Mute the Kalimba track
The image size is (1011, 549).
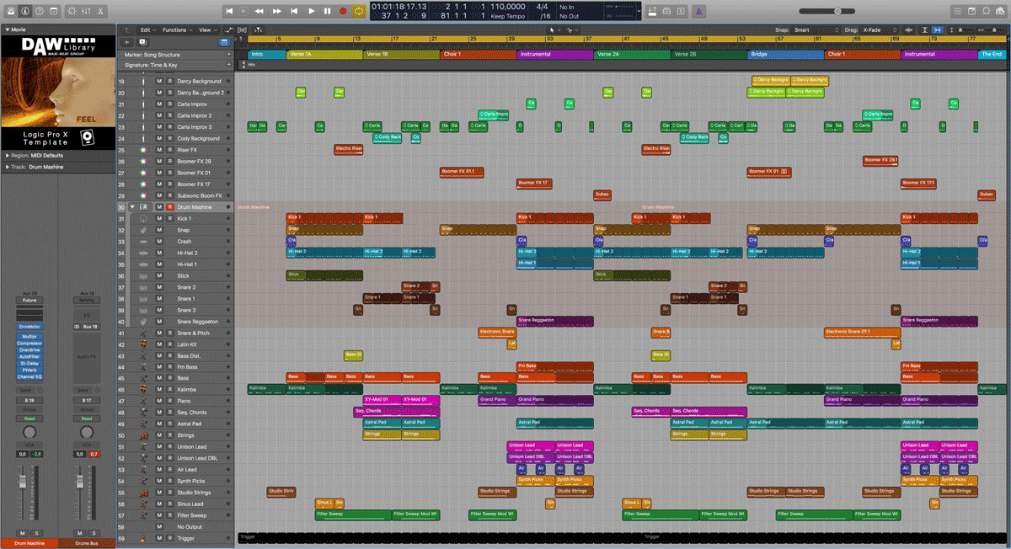coord(159,390)
